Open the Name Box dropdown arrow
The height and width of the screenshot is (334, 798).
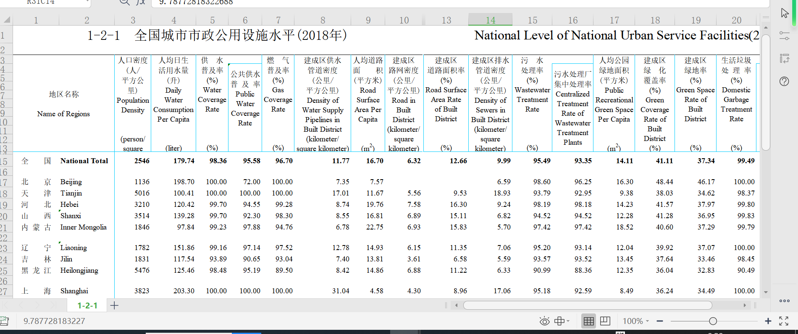tap(87, 2)
